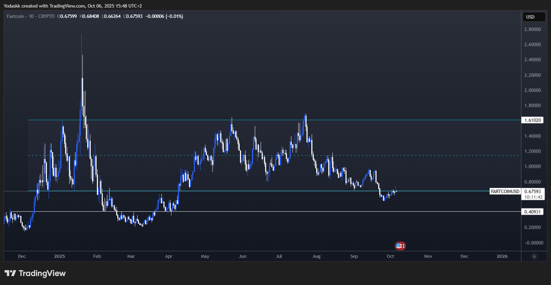
Task: Click the Mar label on time axis
Action: (131, 256)
